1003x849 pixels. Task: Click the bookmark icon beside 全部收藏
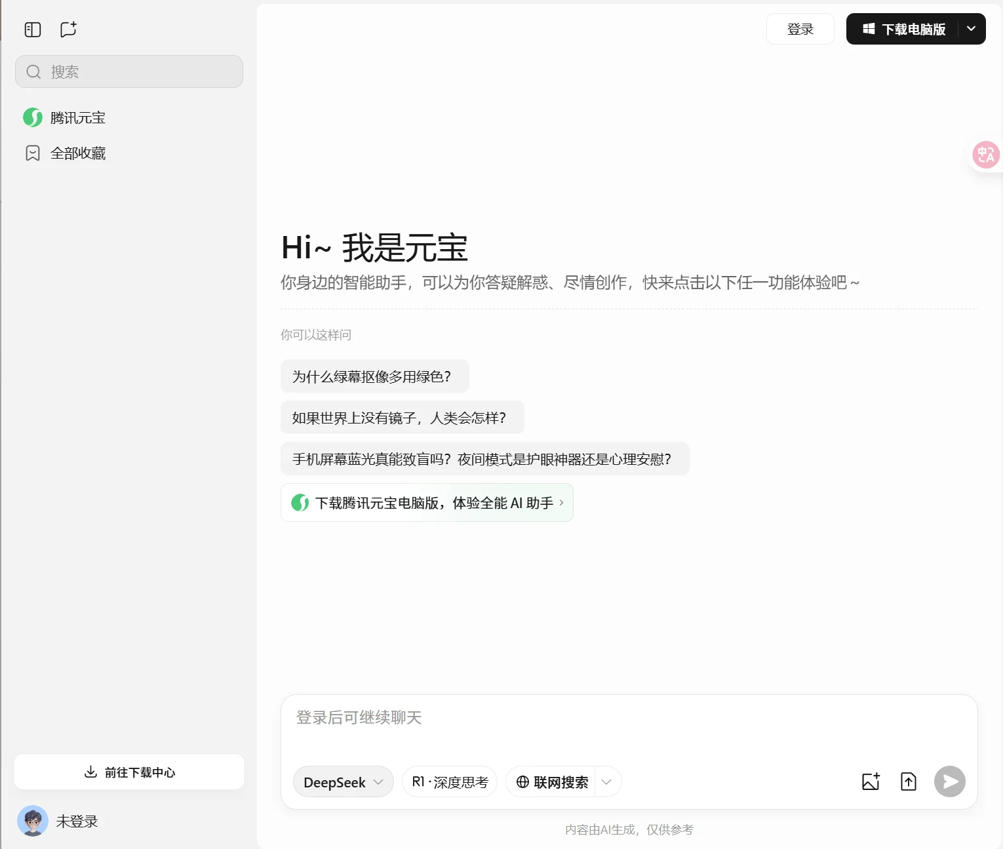[33, 153]
